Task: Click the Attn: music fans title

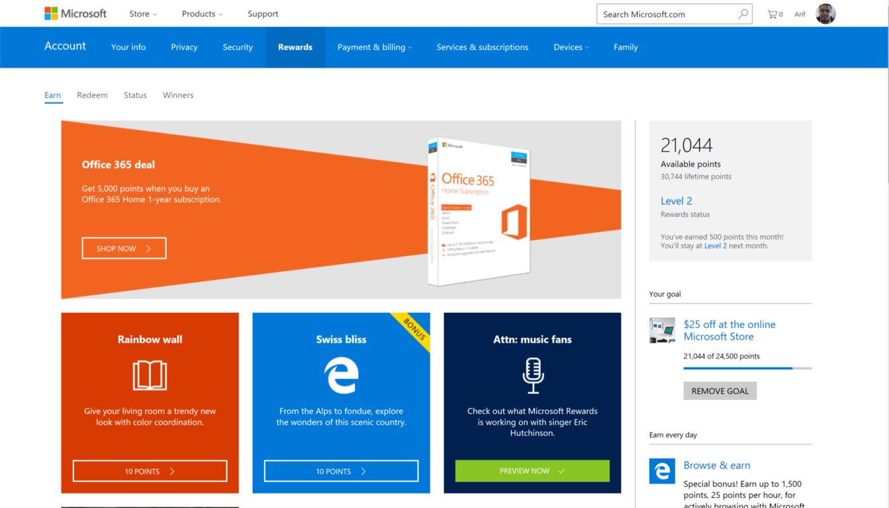Action: point(532,339)
